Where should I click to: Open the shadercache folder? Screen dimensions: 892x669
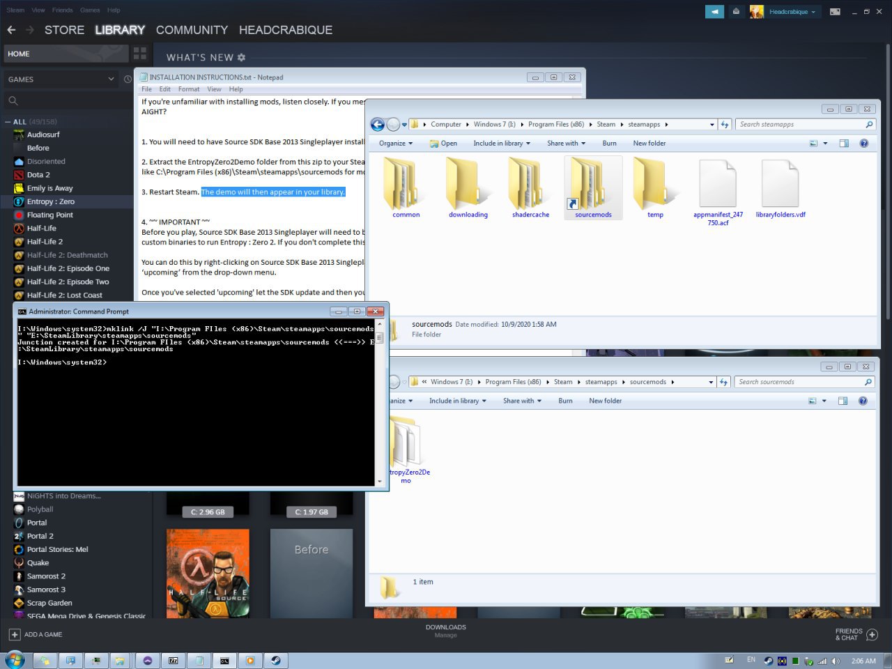pyautogui.click(x=530, y=187)
